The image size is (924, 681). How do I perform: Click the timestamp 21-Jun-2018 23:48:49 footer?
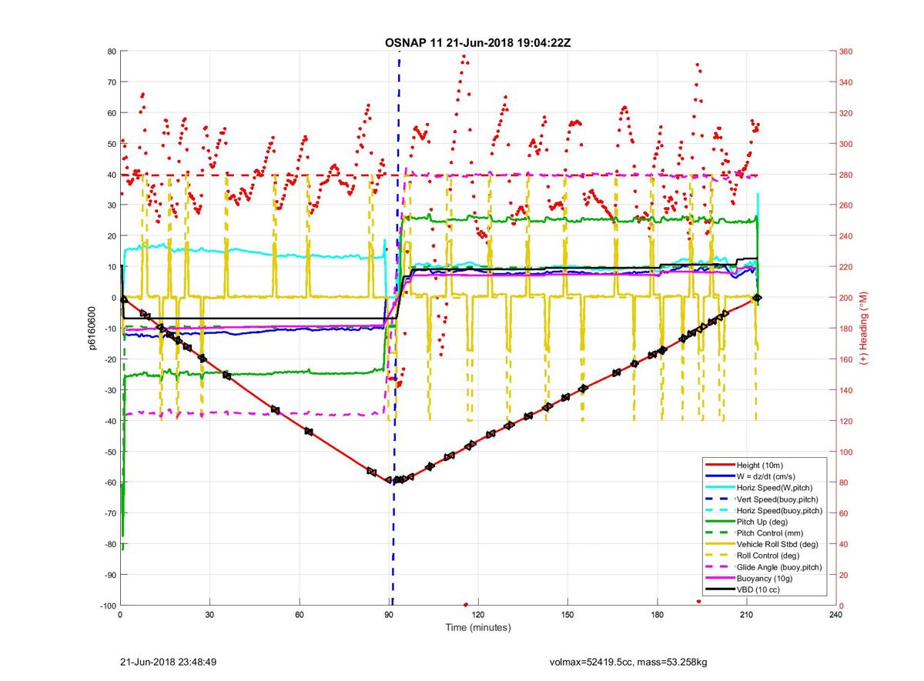[x=169, y=661]
